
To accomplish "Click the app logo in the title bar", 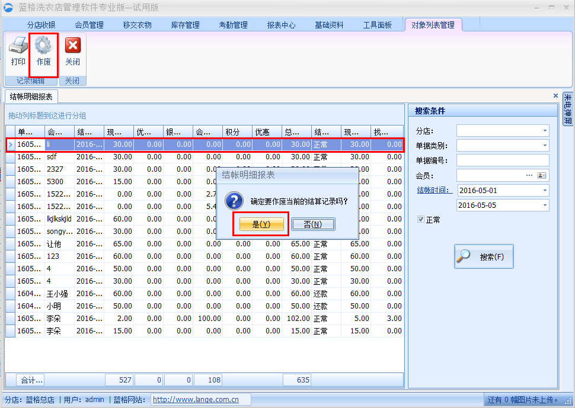I will click(x=8, y=7).
